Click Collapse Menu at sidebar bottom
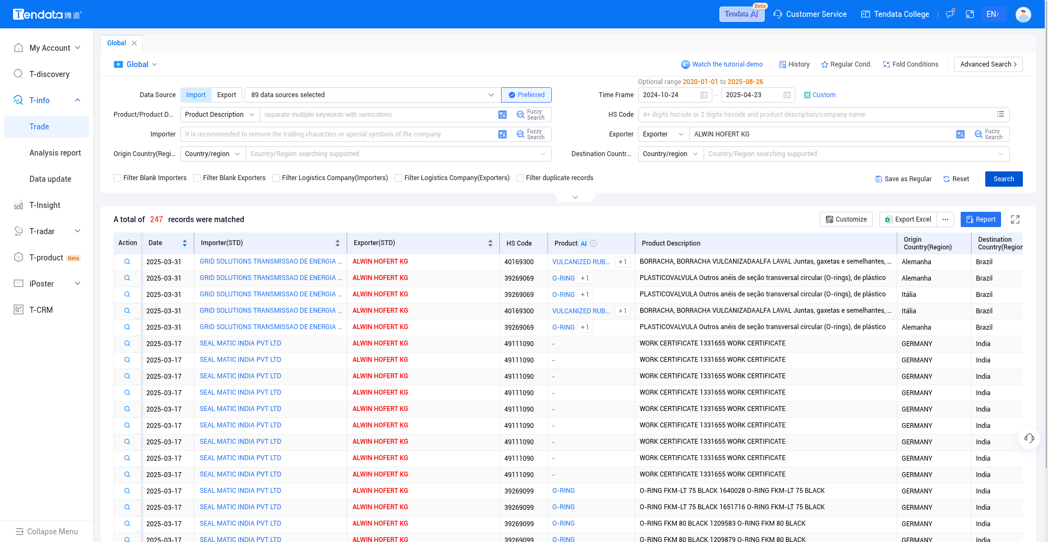Screen dimensions: 1048x542 pyautogui.click(x=47, y=532)
